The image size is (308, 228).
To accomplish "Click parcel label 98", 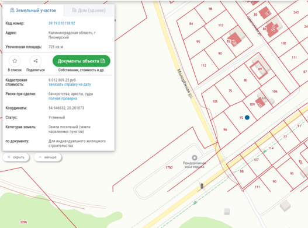I will point(210,9).
